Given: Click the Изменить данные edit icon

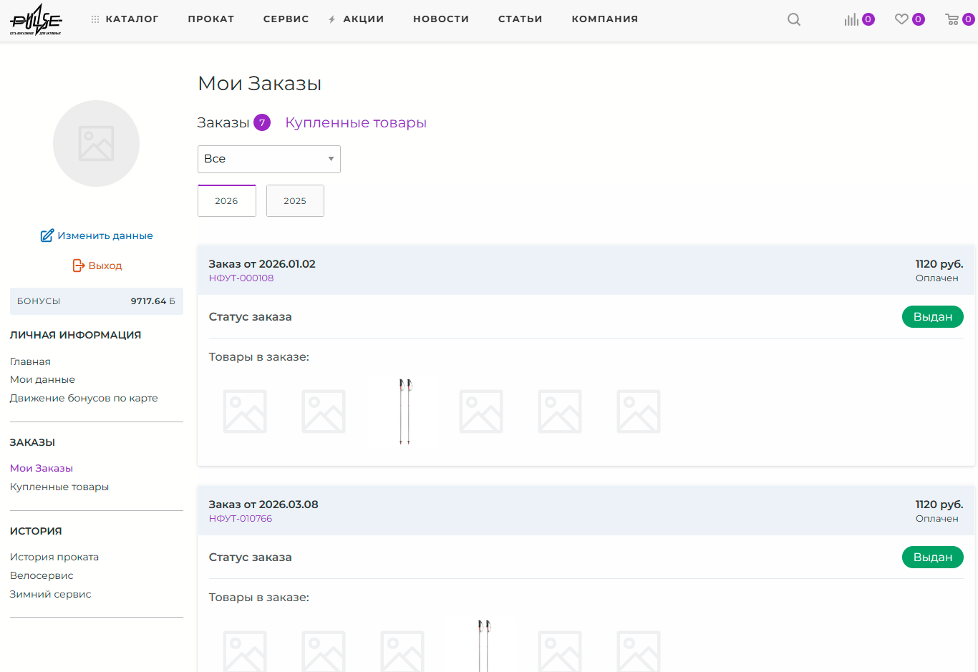Looking at the screenshot, I should pyautogui.click(x=47, y=235).
